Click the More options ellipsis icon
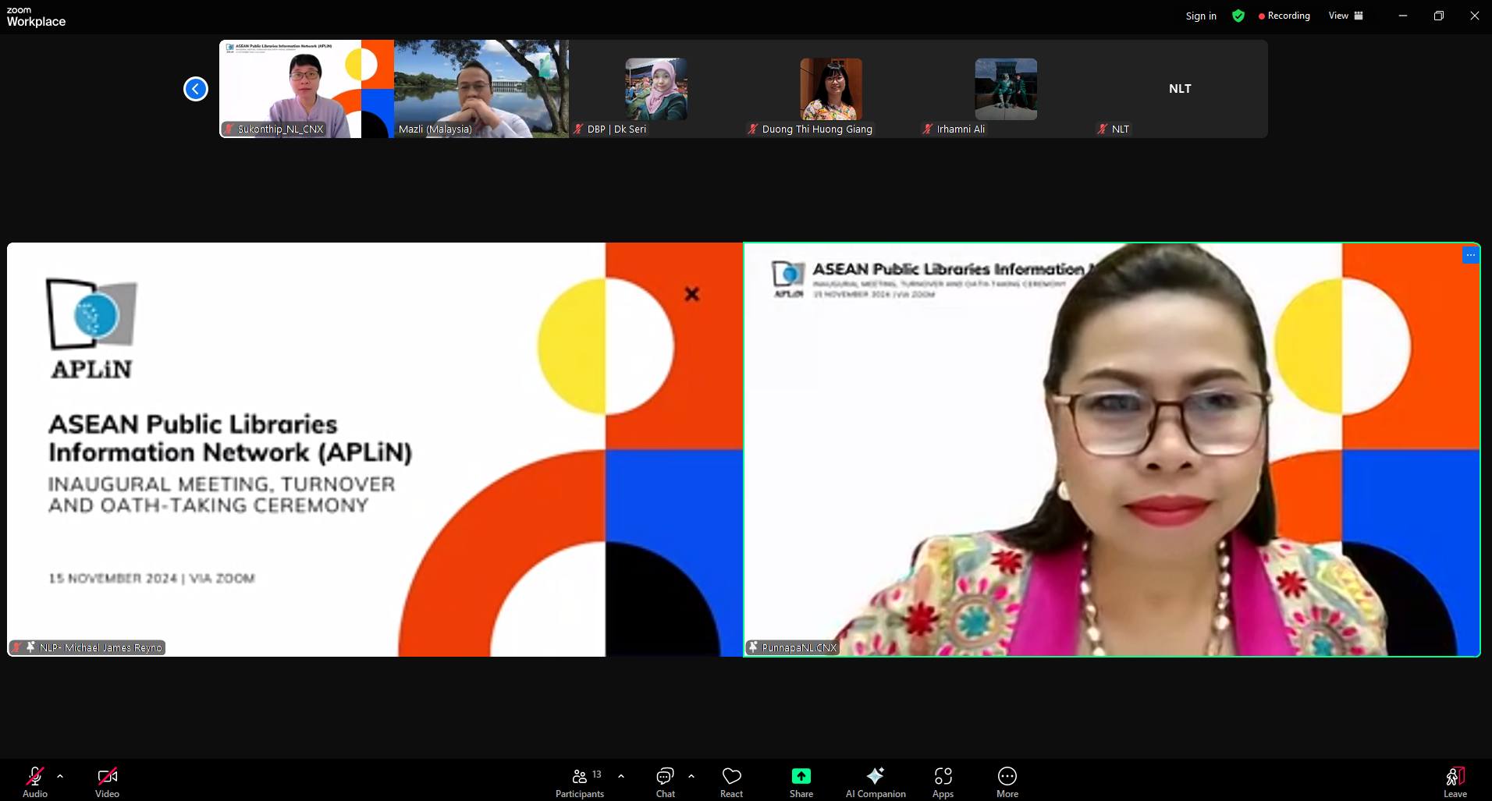The image size is (1492, 801). (x=1007, y=776)
